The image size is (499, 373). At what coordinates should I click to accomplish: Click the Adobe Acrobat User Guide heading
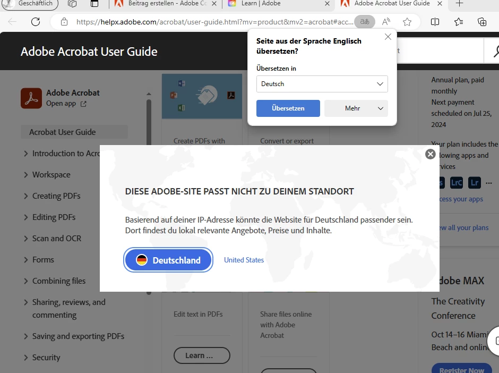point(89,52)
